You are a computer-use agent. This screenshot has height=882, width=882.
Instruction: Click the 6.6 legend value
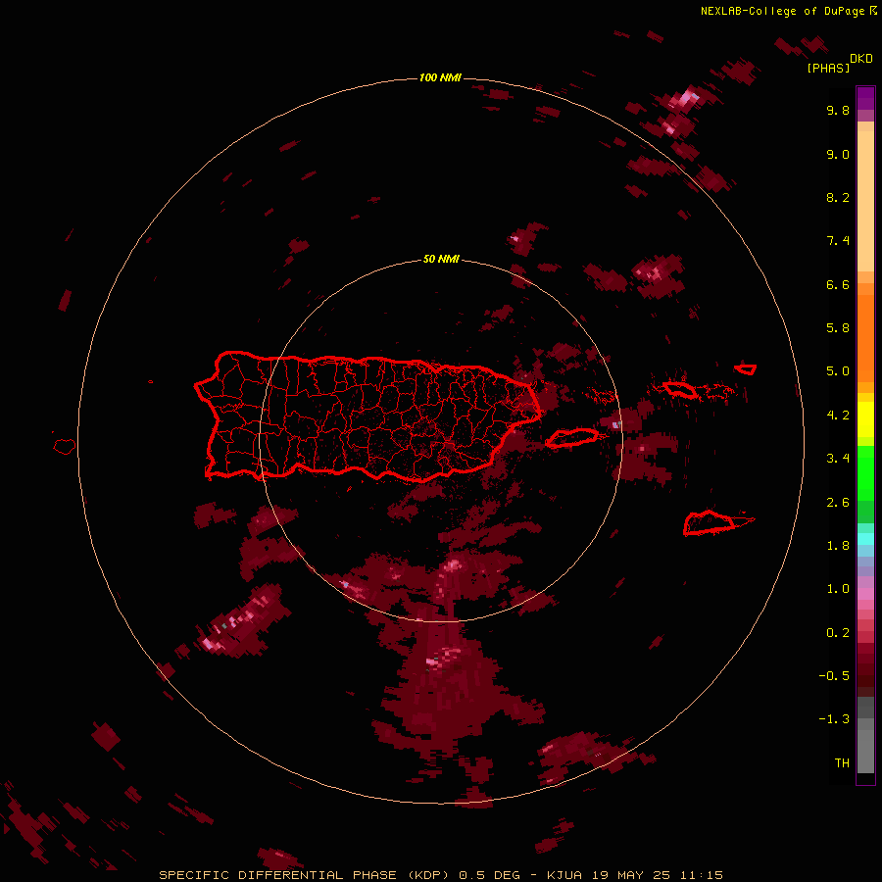click(838, 284)
